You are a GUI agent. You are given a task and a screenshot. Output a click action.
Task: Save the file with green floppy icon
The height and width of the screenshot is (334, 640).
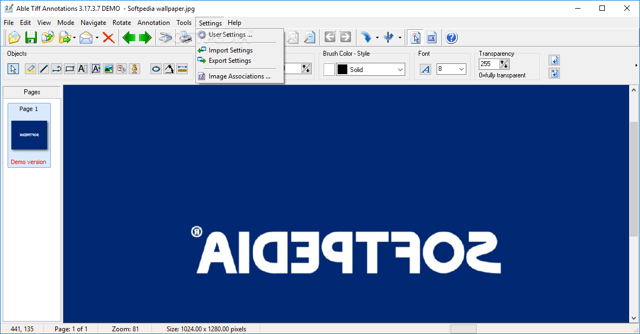tap(31, 37)
